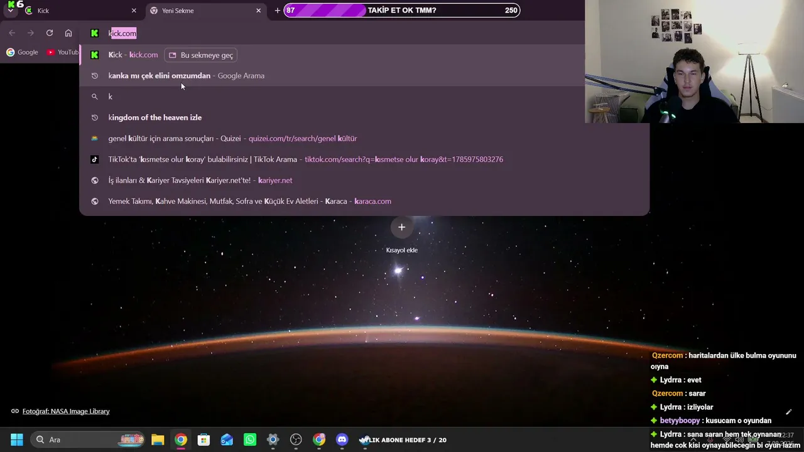Click the Kick favicon in the first suggestion
Screen dimensions: 804x452
pyautogui.click(x=95, y=55)
